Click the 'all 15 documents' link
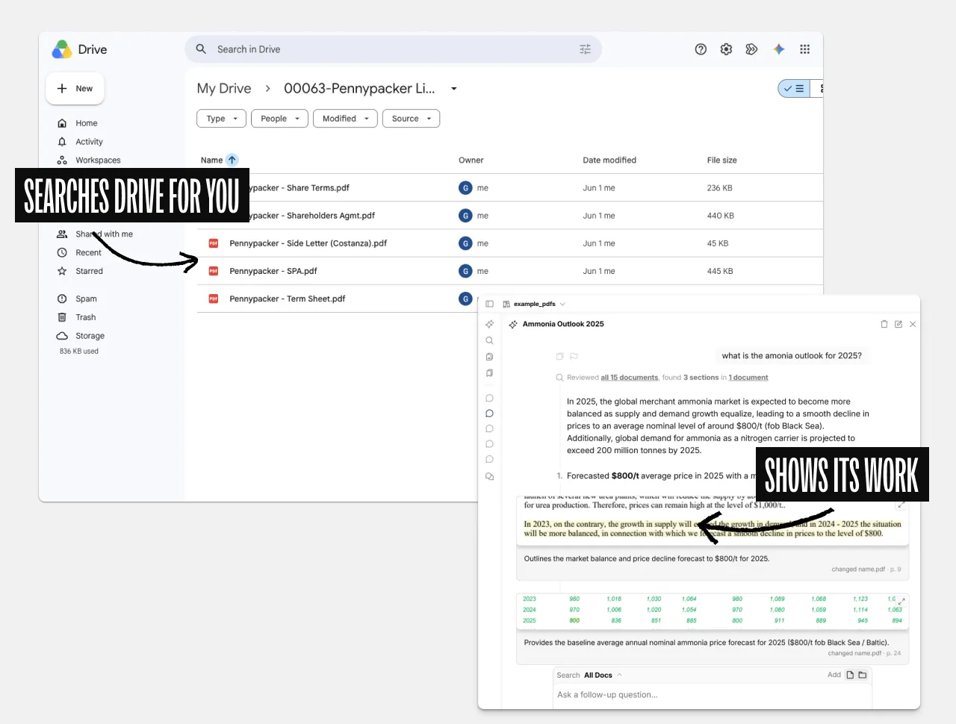956x724 pixels. (x=630, y=378)
